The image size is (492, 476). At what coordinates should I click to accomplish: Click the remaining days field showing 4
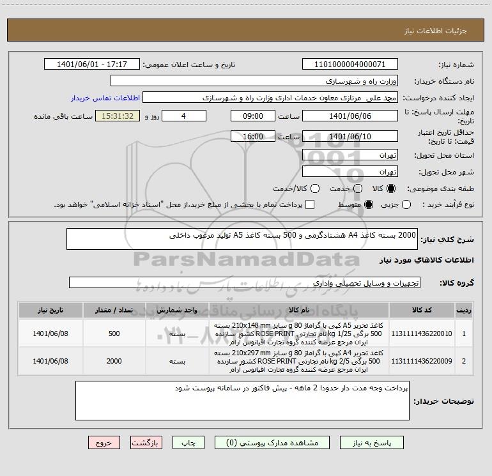point(184,116)
